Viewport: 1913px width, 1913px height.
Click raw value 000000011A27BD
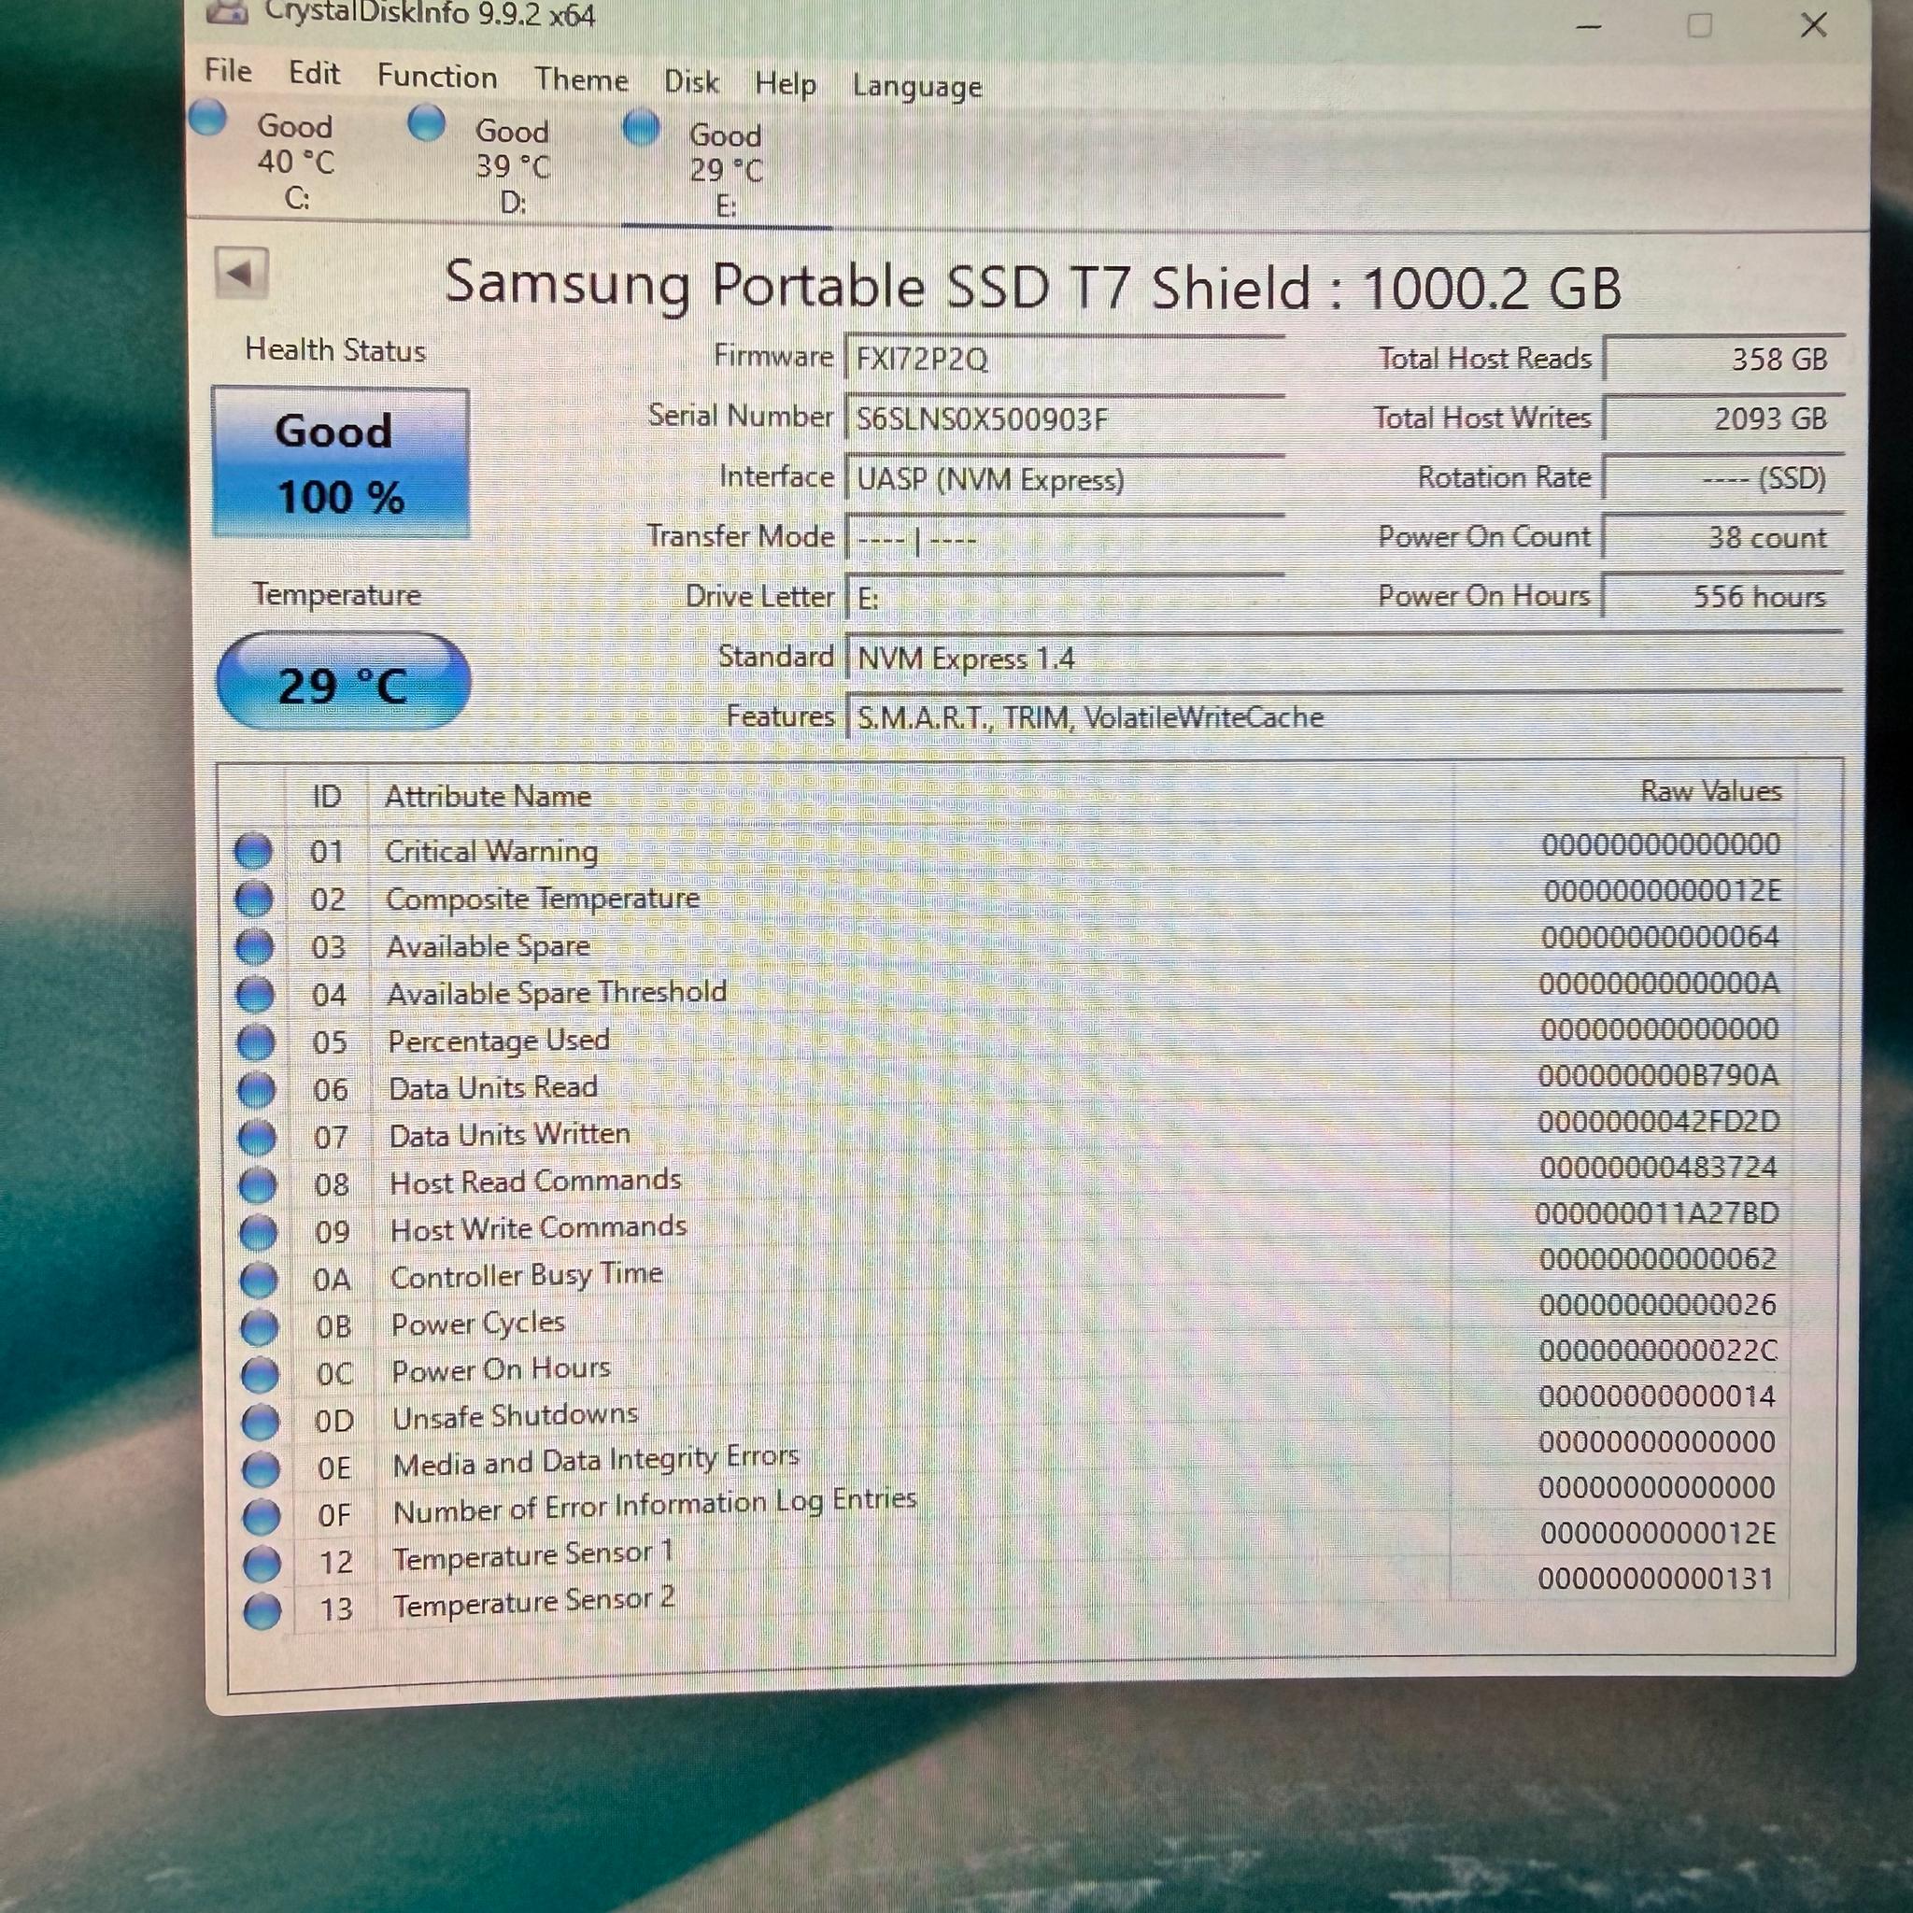click(1656, 1213)
